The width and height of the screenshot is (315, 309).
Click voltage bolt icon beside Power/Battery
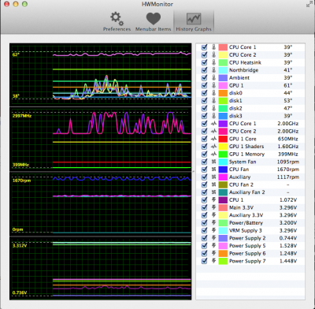(x=214, y=223)
